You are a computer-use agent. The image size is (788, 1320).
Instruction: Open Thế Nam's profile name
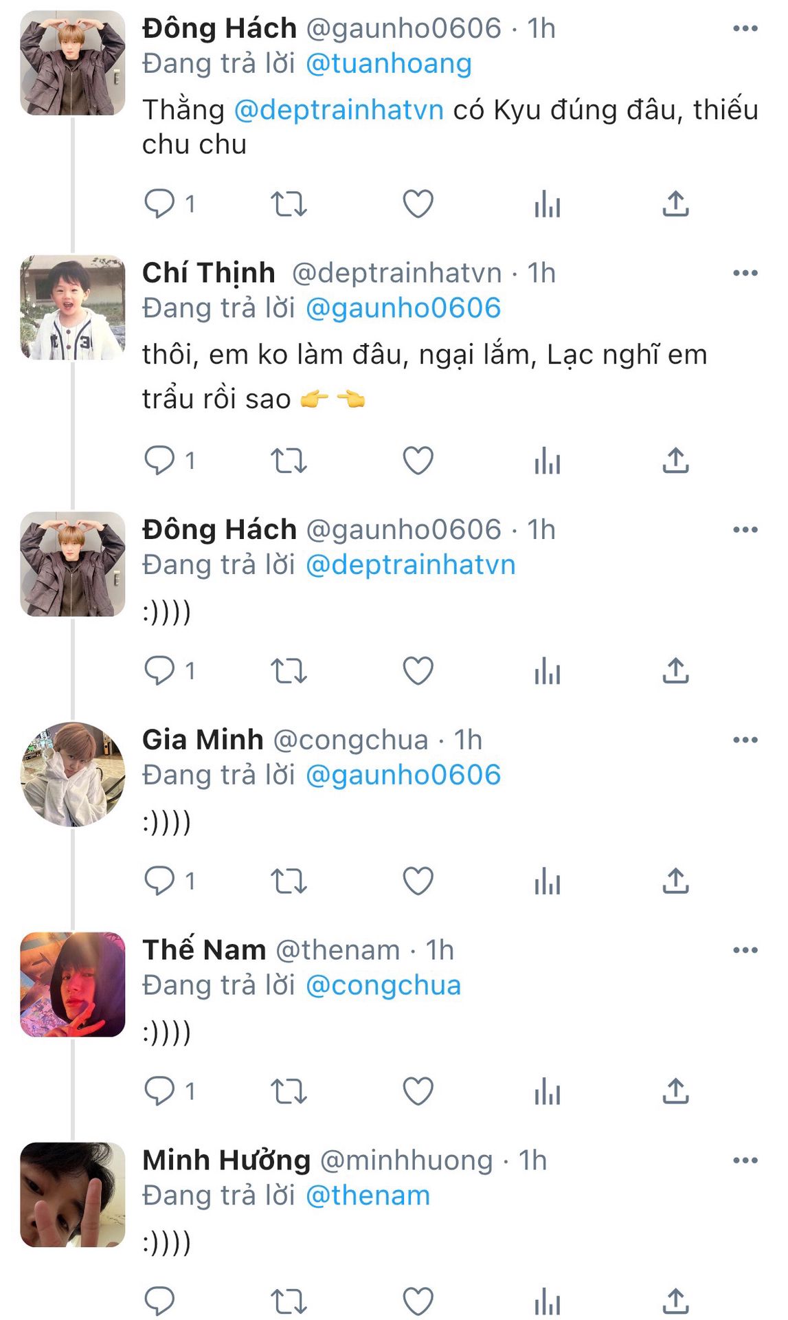tap(204, 950)
